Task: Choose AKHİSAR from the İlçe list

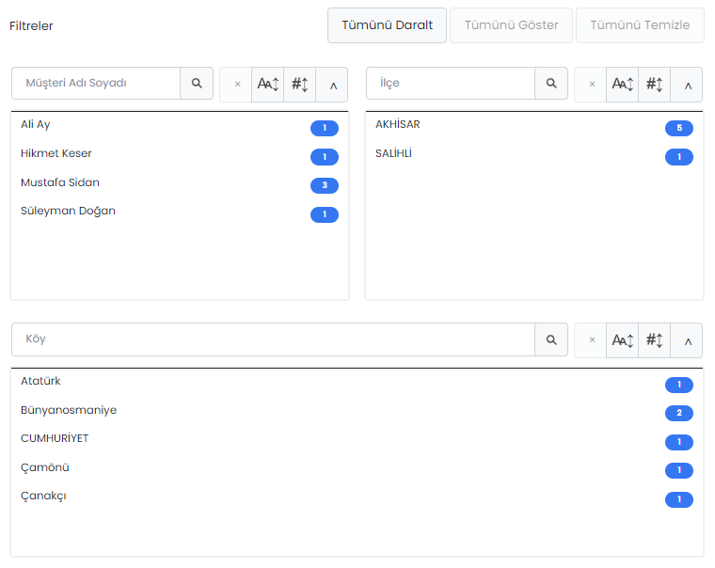Action: pyautogui.click(x=398, y=124)
